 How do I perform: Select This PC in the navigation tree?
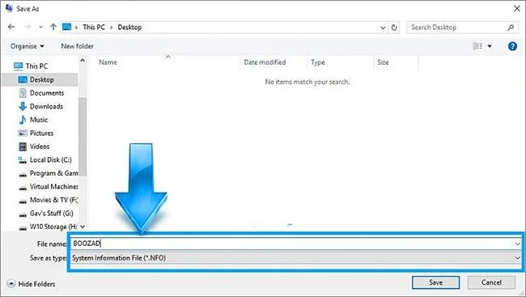(36, 66)
